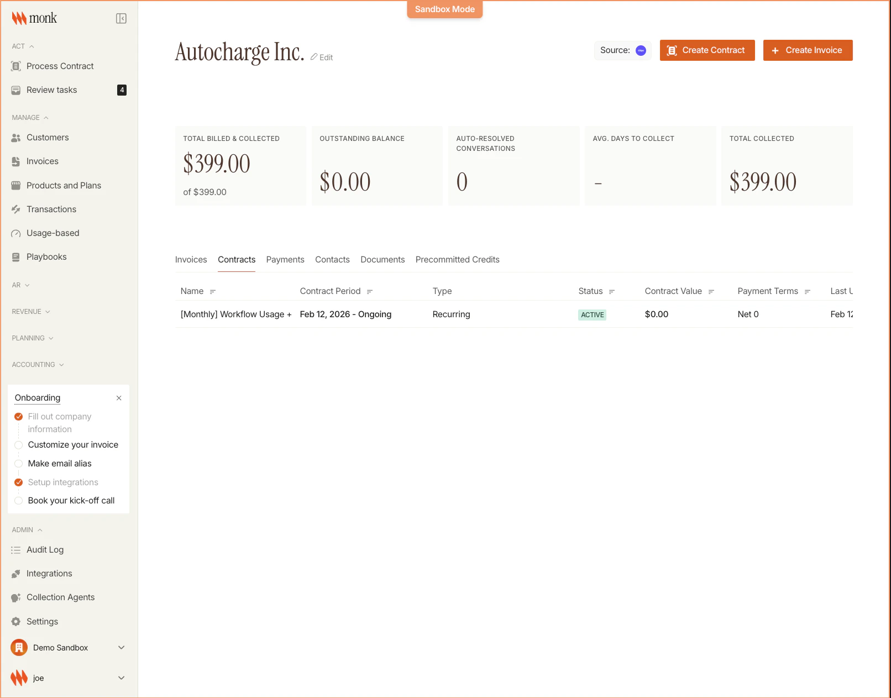Close the Onboarding checklist panel
Image resolution: width=891 pixels, height=698 pixels.
tap(118, 398)
